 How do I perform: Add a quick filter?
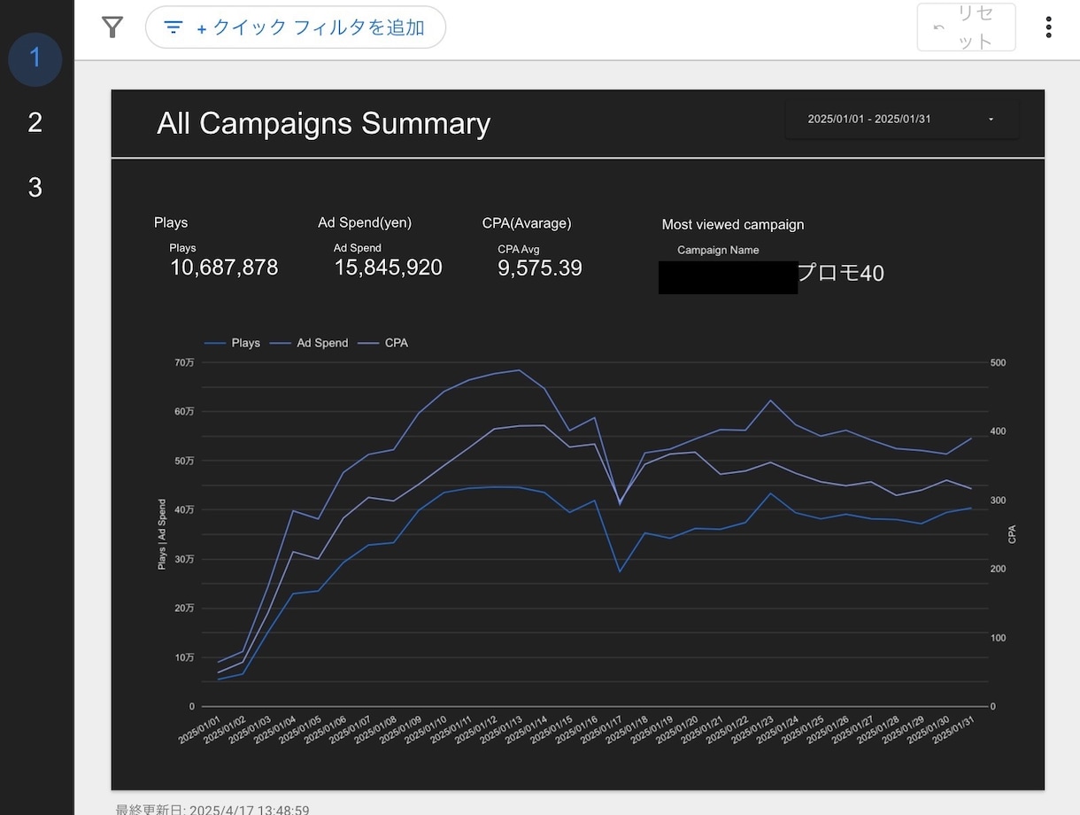(x=296, y=27)
